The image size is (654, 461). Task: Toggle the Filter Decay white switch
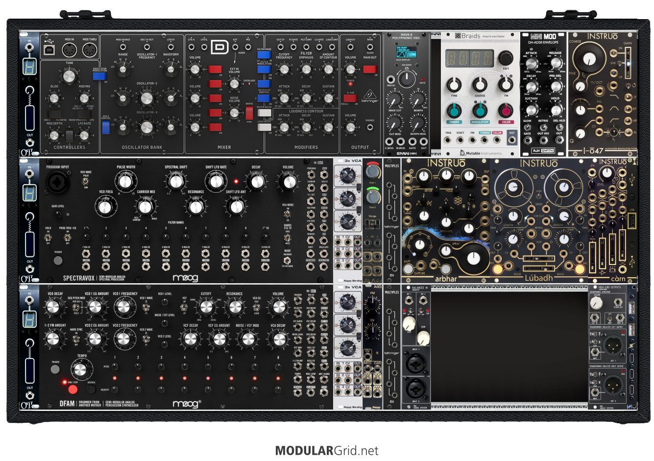point(265,113)
